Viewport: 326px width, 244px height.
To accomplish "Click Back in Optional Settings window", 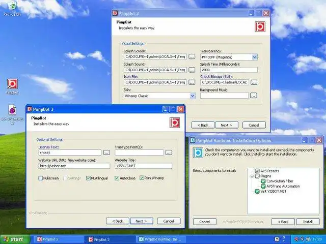I will (118, 221).
